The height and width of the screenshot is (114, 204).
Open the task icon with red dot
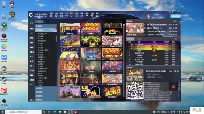pos(82,16)
